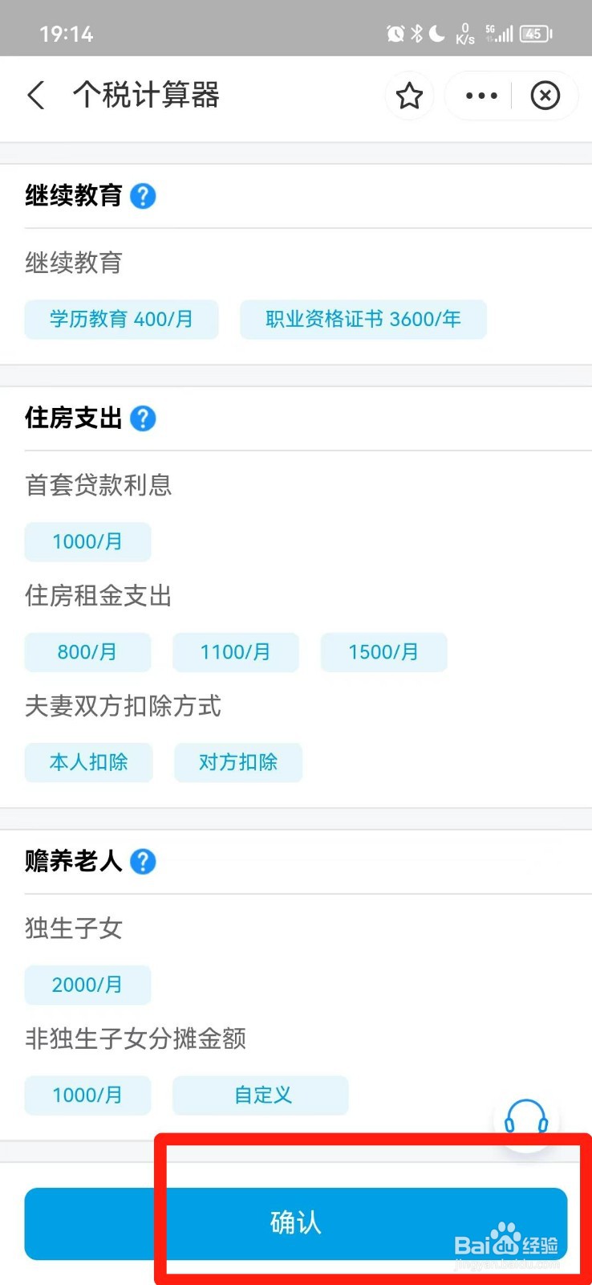Open help for 赡养老人 section
Viewport: 592px width, 1285px height.
tap(143, 862)
